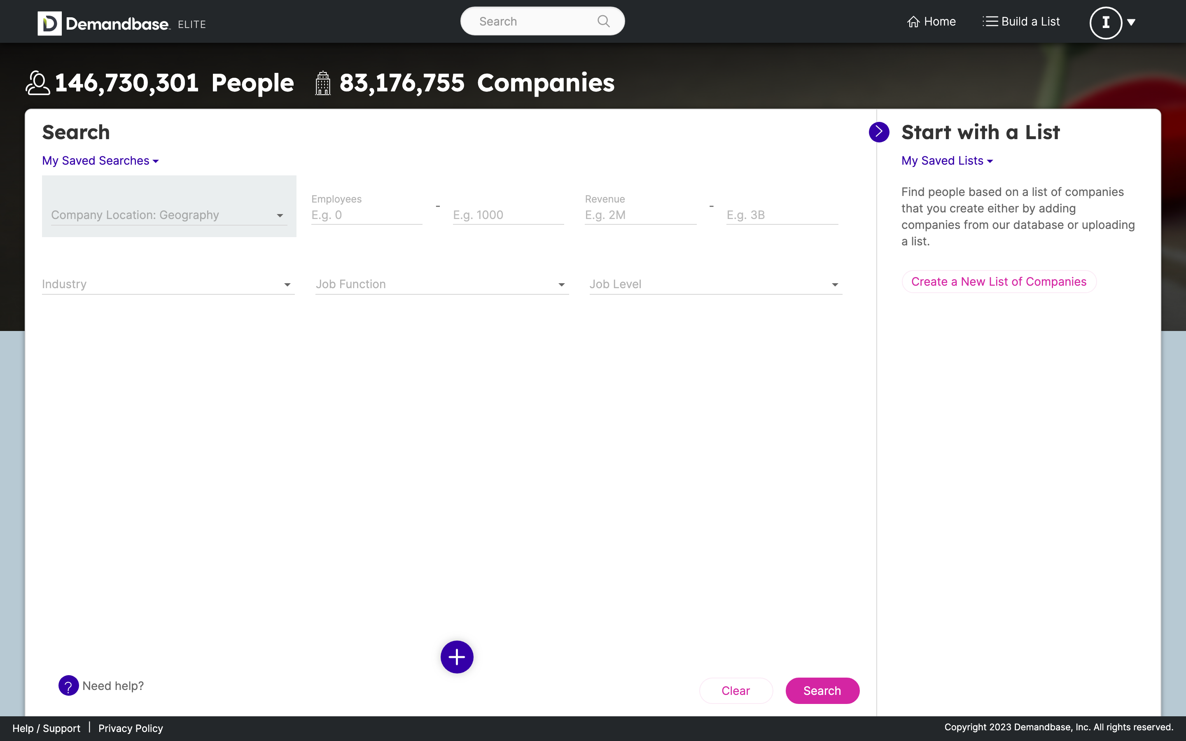This screenshot has width=1186, height=741.
Task: Open the My Saved Lists dropdown
Action: point(947,161)
